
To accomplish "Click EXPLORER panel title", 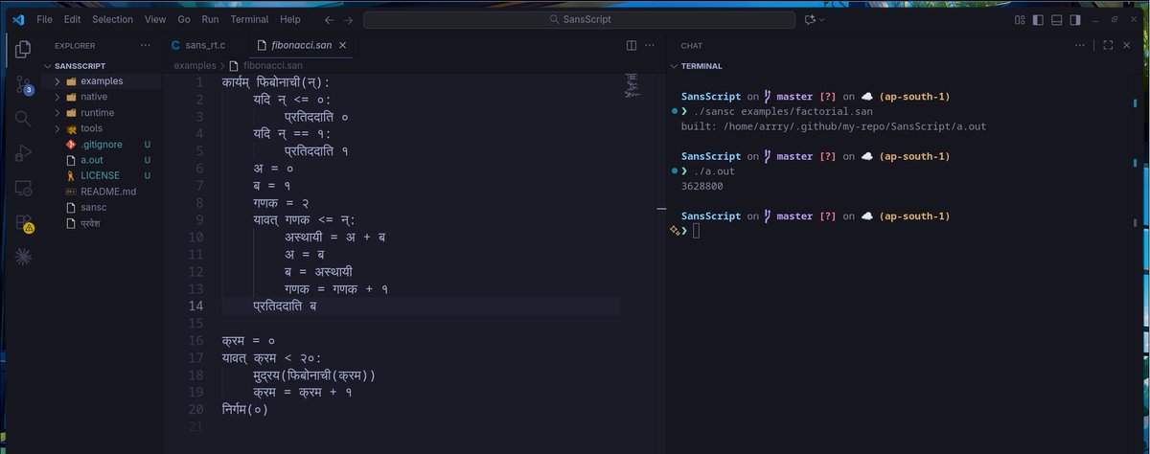I will (75, 45).
